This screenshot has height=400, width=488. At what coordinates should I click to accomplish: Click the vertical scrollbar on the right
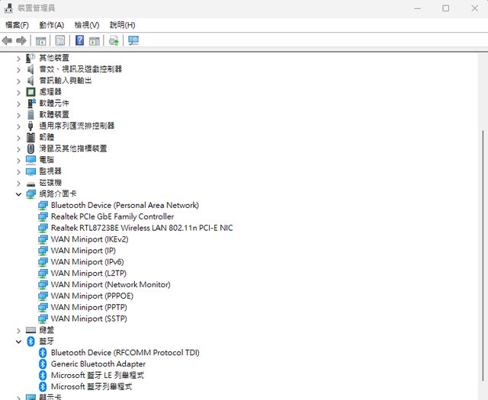click(x=480, y=229)
